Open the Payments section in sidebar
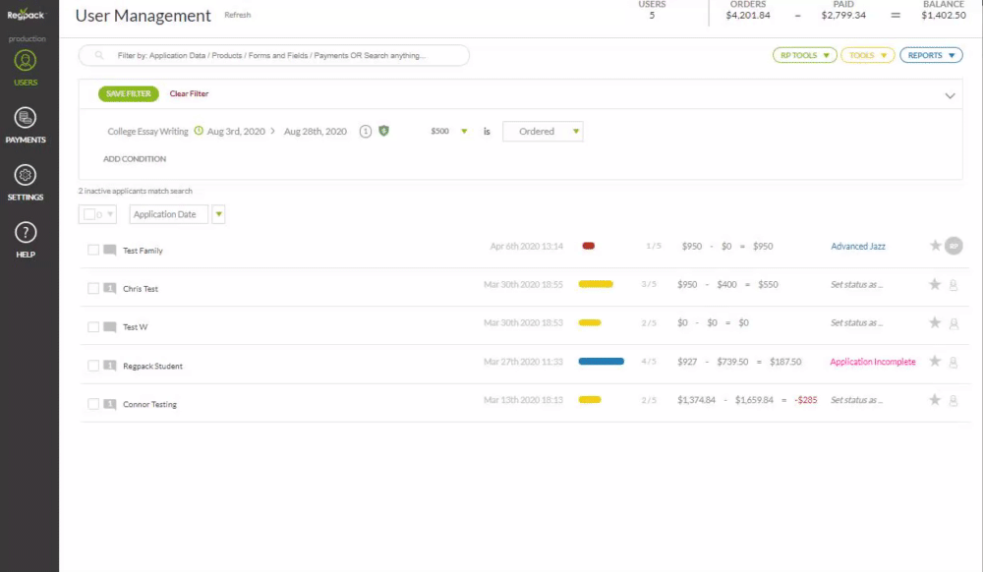 point(26,125)
